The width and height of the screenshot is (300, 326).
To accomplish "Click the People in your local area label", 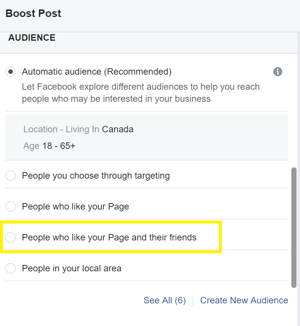I will pyautogui.click(x=72, y=268).
